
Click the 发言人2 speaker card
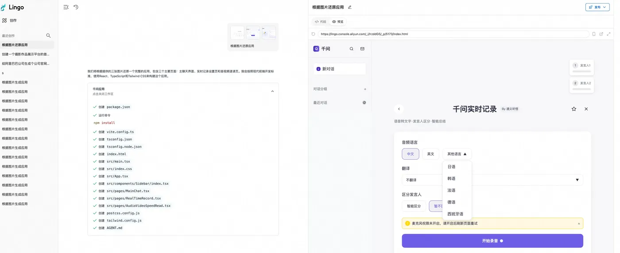pyautogui.click(x=581, y=85)
